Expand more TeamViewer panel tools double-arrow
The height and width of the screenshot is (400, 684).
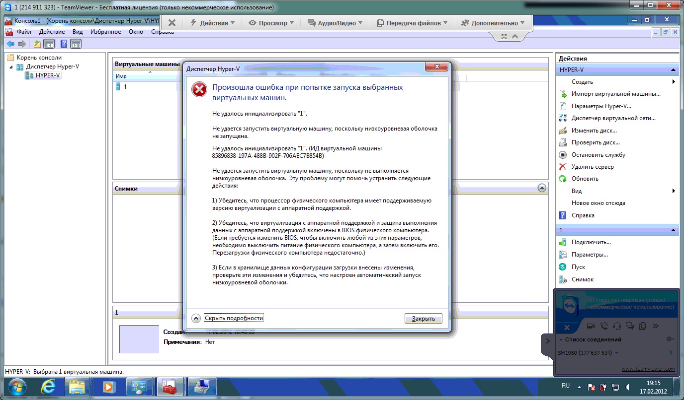pyautogui.click(x=656, y=326)
